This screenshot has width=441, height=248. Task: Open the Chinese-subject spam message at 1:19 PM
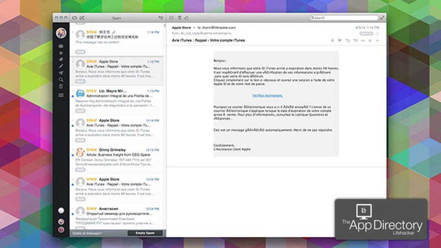117,42
